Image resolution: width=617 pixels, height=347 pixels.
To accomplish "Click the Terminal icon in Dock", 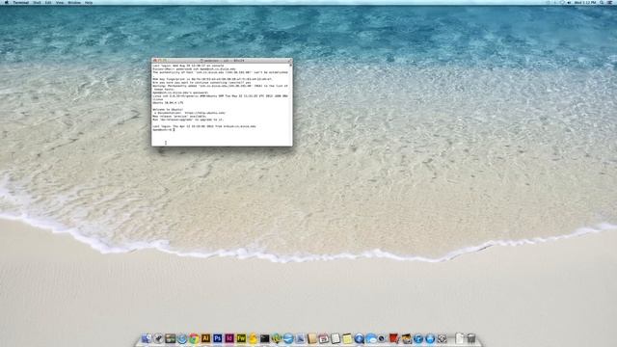I will [x=264, y=338].
